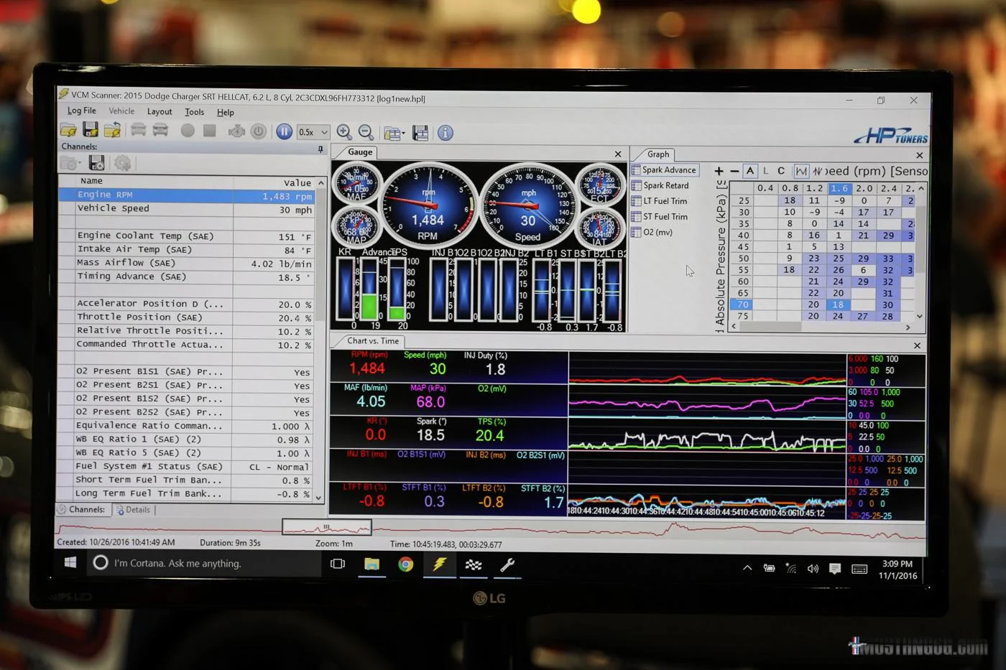Pause log playback with the blue pause button

coord(285,131)
